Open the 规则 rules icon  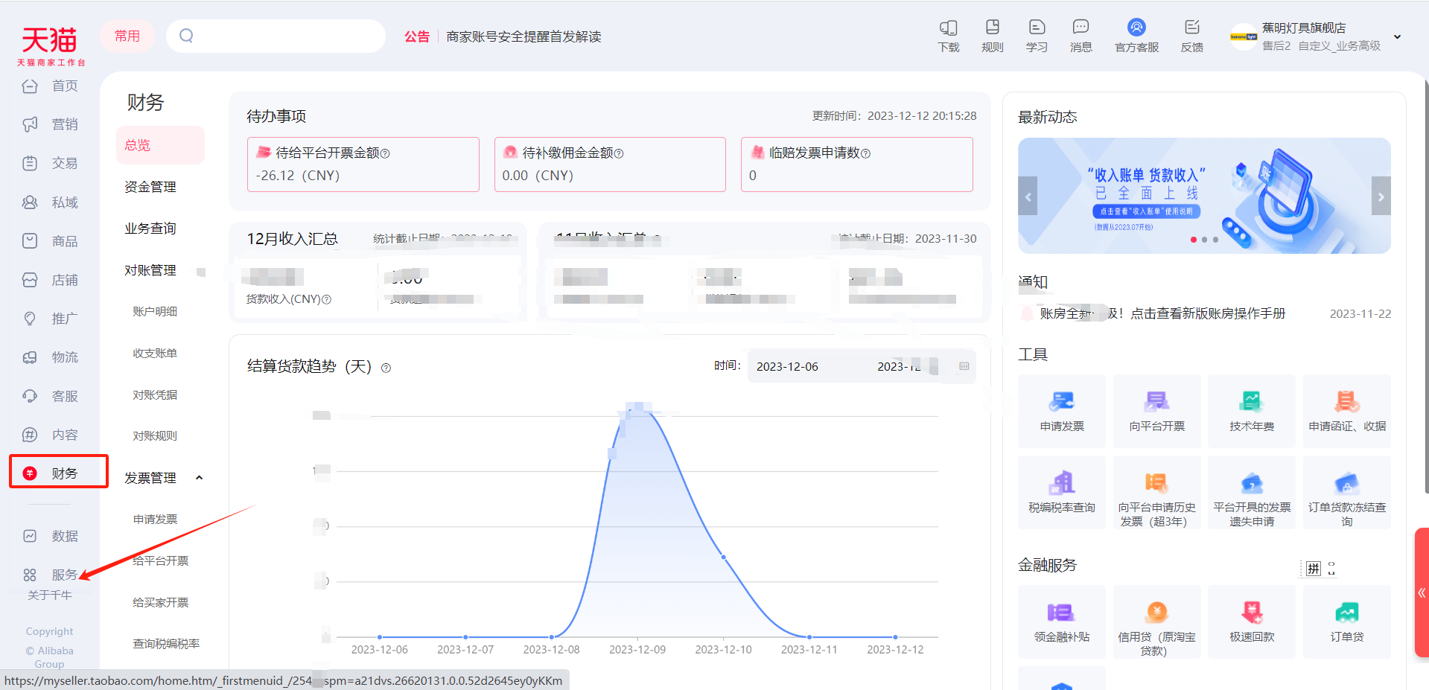click(x=992, y=36)
